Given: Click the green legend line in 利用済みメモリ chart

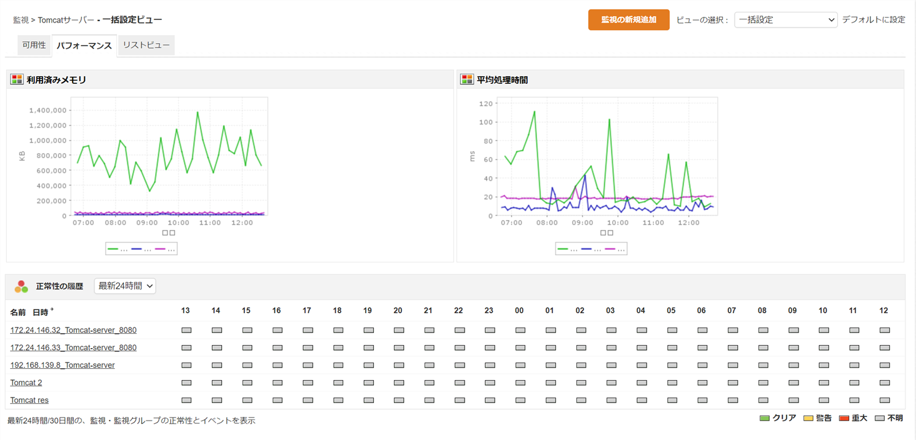Looking at the screenshot, I should coord(113,249).
